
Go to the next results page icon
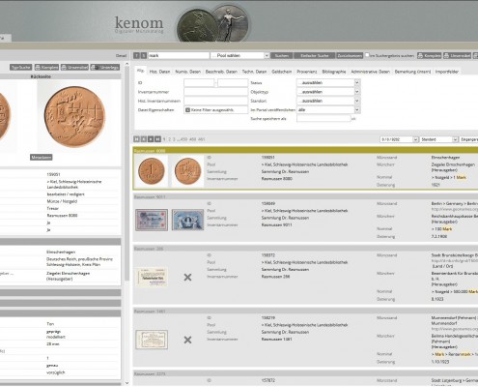[x=151, y=139]
